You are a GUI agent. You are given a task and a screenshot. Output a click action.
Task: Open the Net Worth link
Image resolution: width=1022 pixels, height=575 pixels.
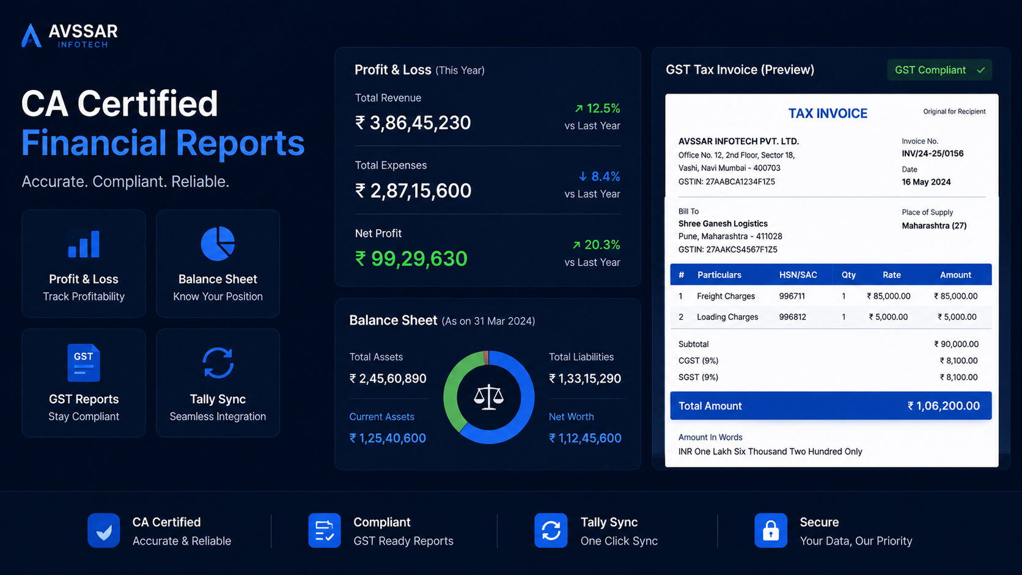[571, 417]
